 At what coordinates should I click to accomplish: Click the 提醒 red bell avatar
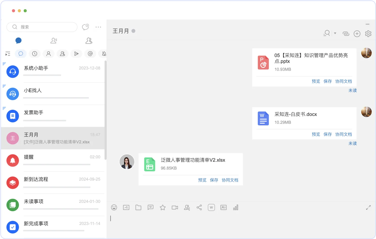click(x=13, y=161)
